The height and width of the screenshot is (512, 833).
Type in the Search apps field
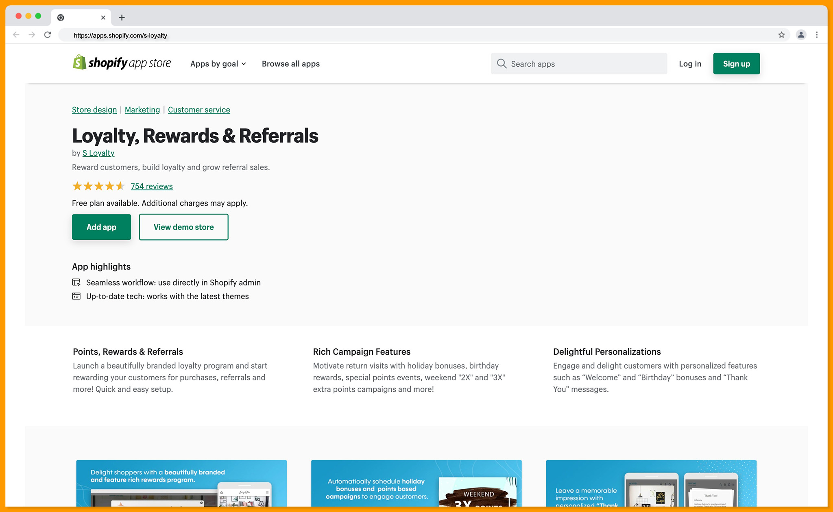[x=586, y=64]
